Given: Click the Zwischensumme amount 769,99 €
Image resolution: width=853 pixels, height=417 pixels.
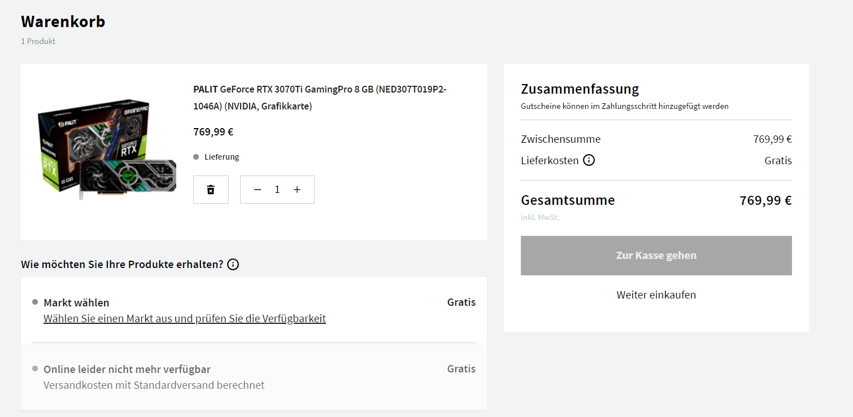Looking at the screenshot, I should click(772, 139).
